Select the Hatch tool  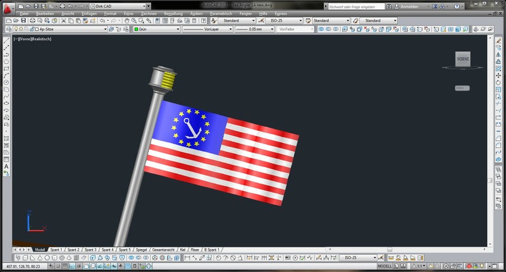[x=6, y=139]
